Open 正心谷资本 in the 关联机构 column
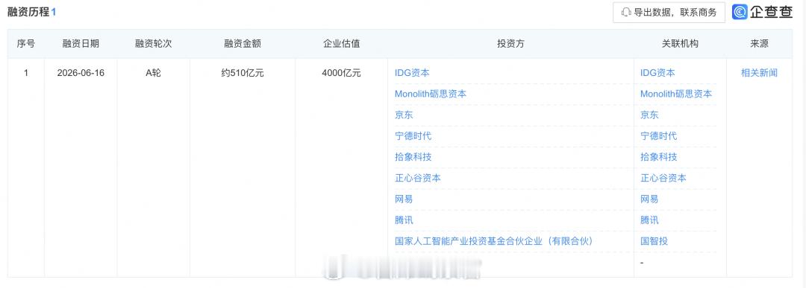Viewport: 806px width, 288px height. point(663,178)
